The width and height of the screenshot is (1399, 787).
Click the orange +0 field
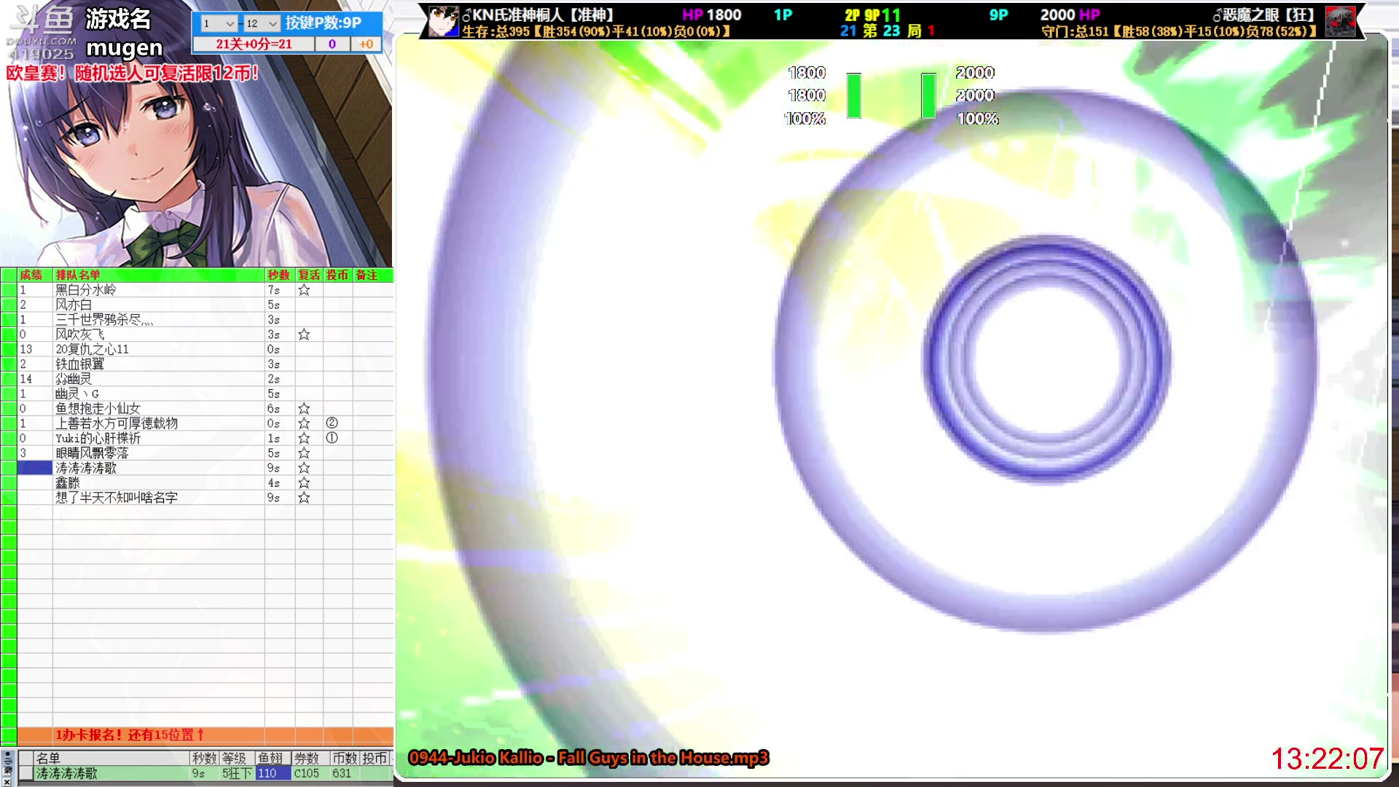(366, 44)
